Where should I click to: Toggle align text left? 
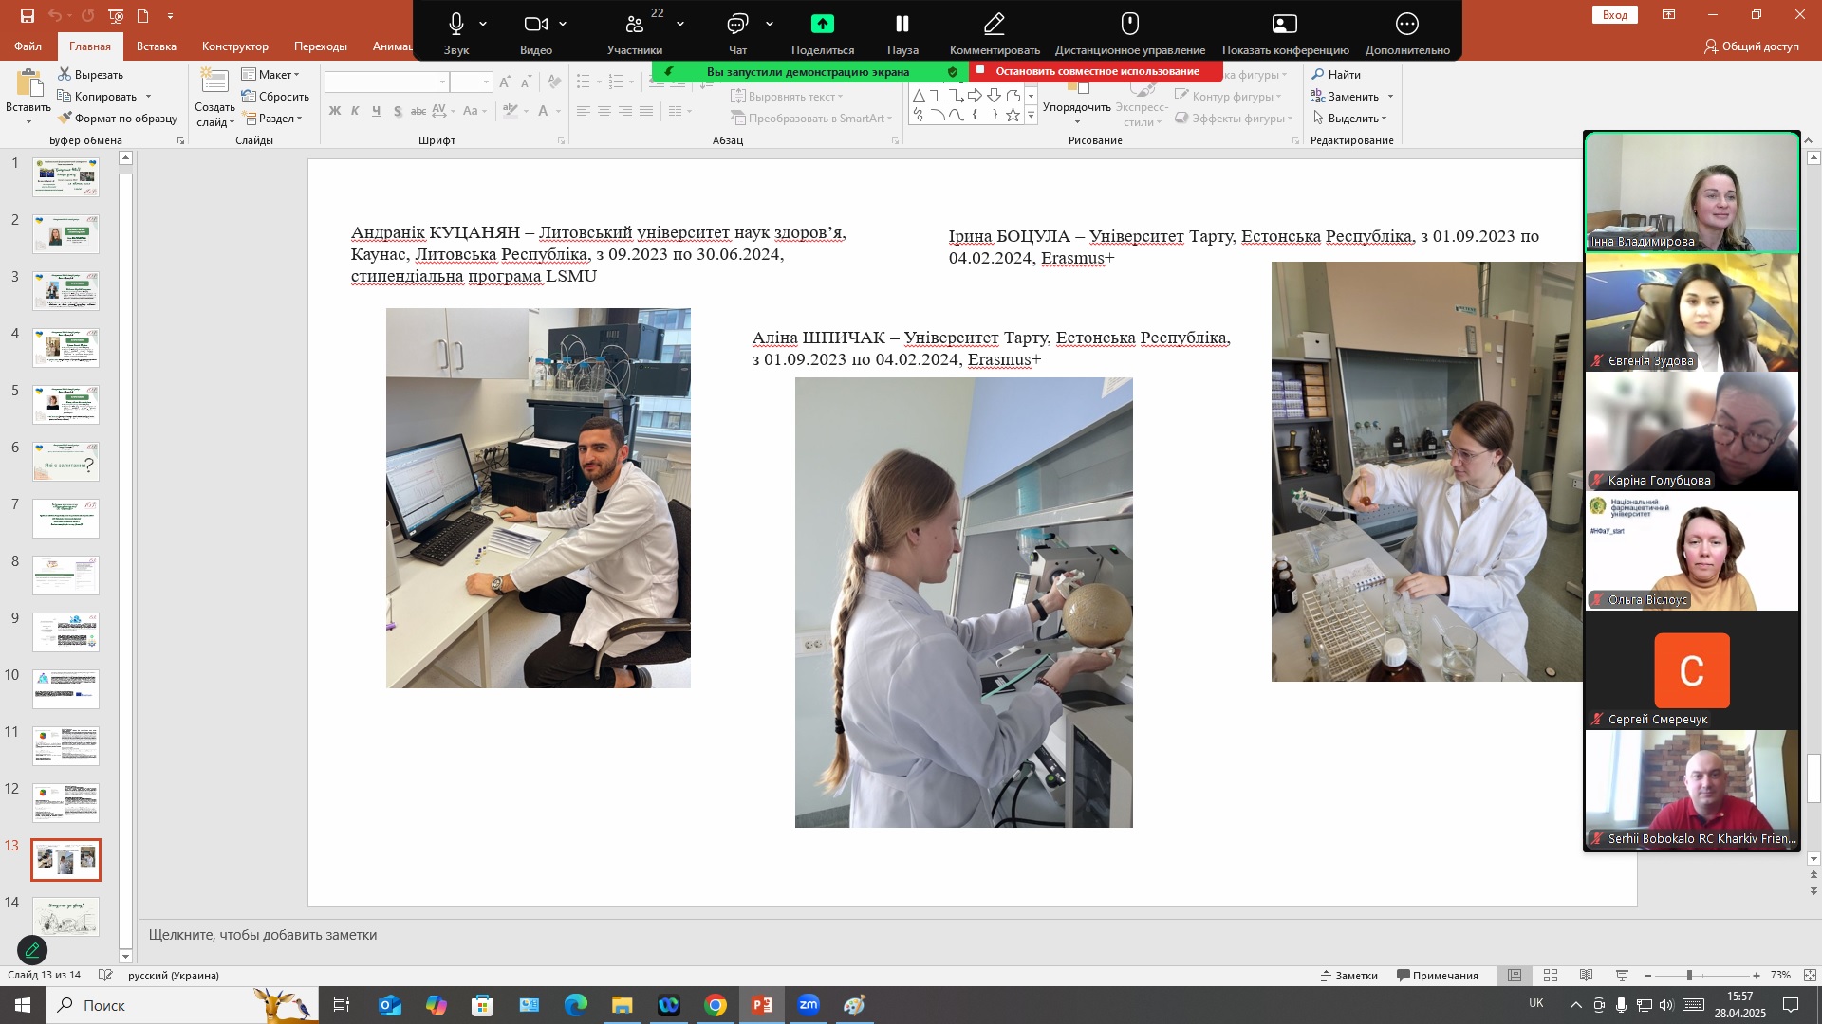[x=583, y=111]
